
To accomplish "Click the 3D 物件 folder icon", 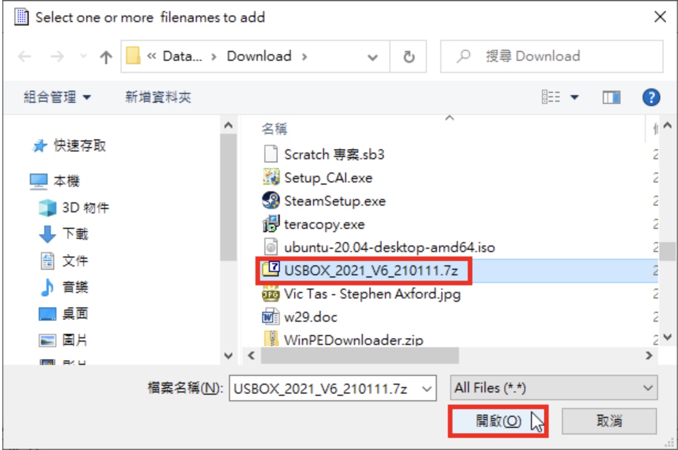I will coord(48,208).
